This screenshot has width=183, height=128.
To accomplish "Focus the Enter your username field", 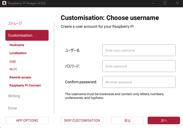I will 139,50.
